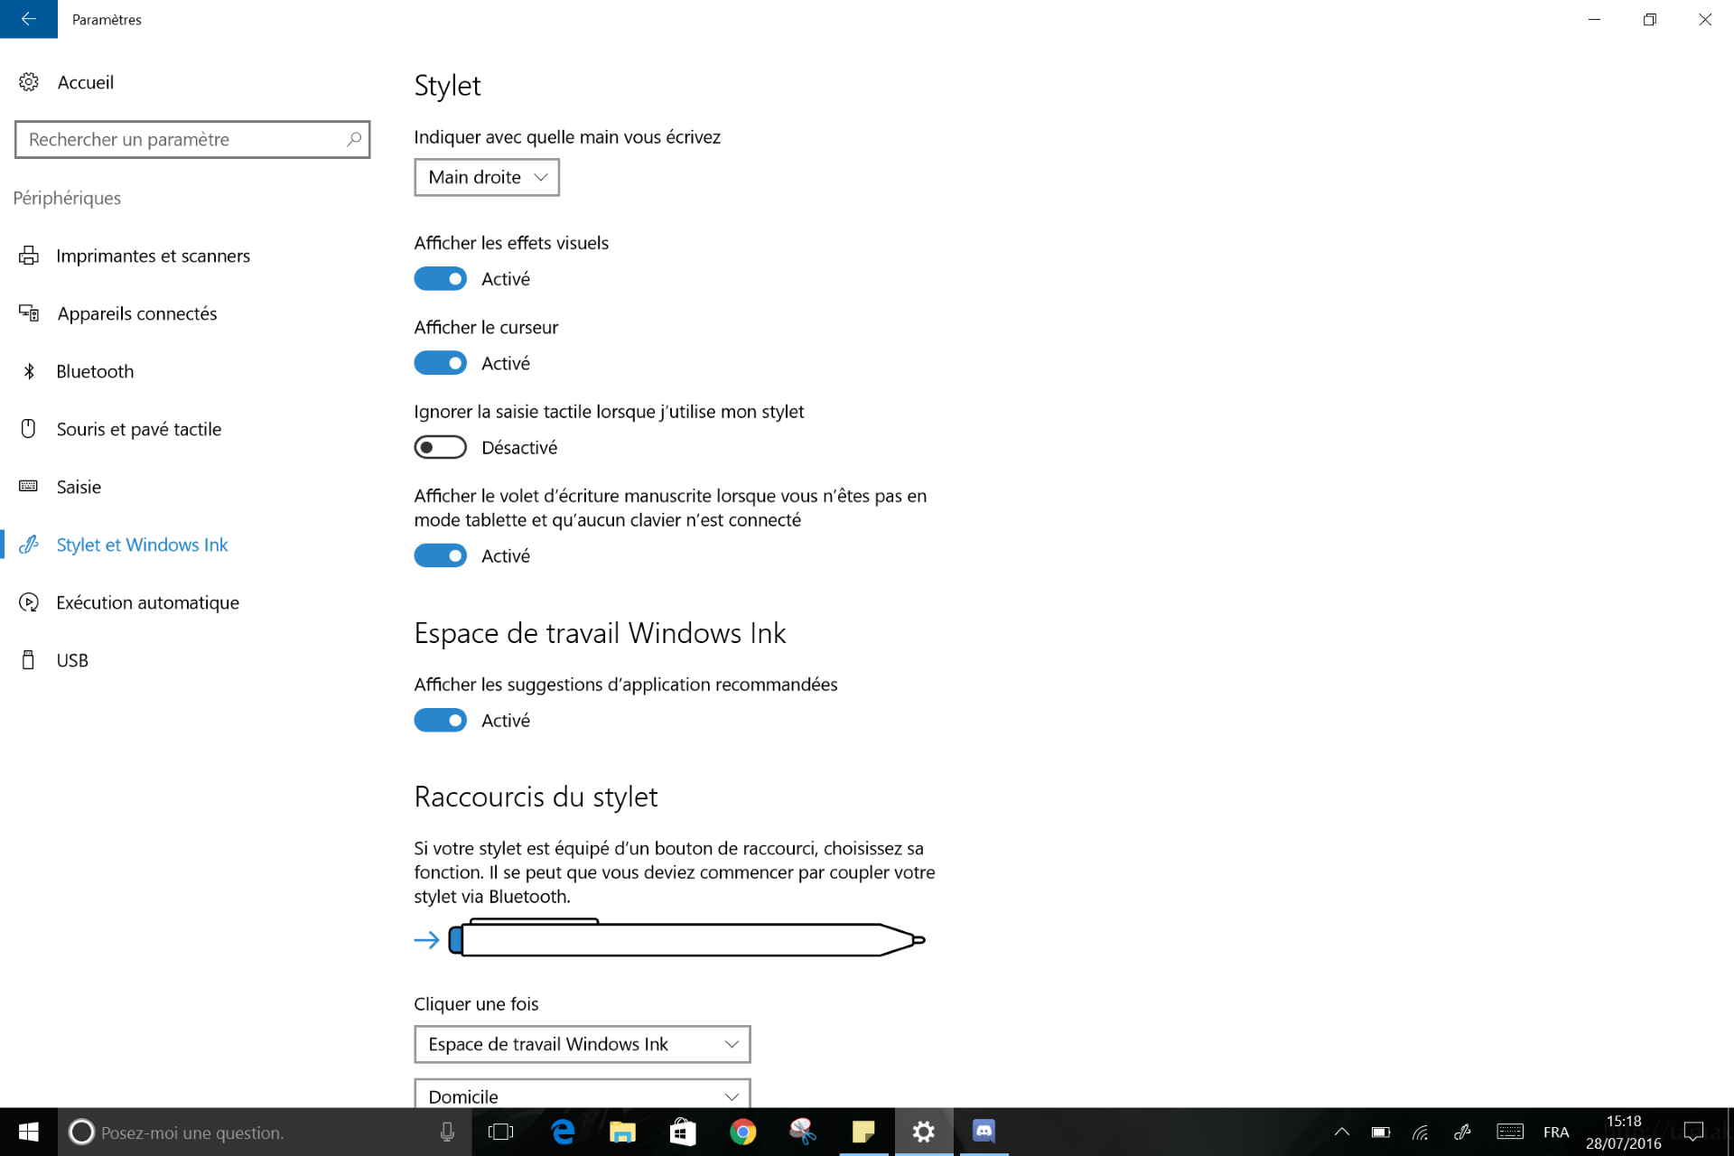The width and height of the screenshot is (1734, 1156).
Task: Select Stylet et Windows Ink
Action: (x=142, y=545)
